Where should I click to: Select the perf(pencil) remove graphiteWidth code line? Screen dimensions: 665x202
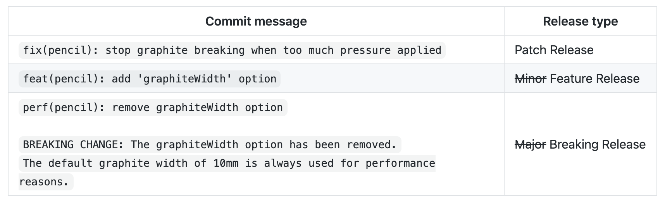153,108
